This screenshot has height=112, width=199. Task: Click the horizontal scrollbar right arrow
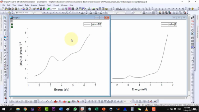187,98
